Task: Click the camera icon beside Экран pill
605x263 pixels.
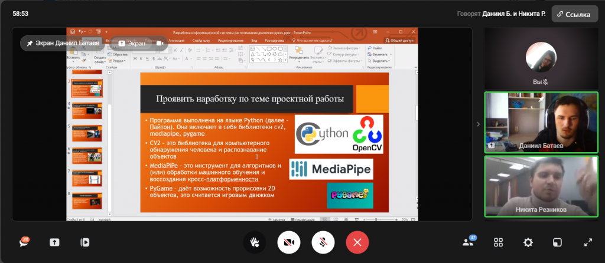Action: [160, 43]
